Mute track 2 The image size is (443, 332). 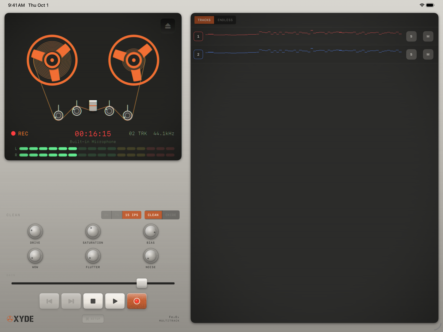pyautogui.click(x=428, y=54)
